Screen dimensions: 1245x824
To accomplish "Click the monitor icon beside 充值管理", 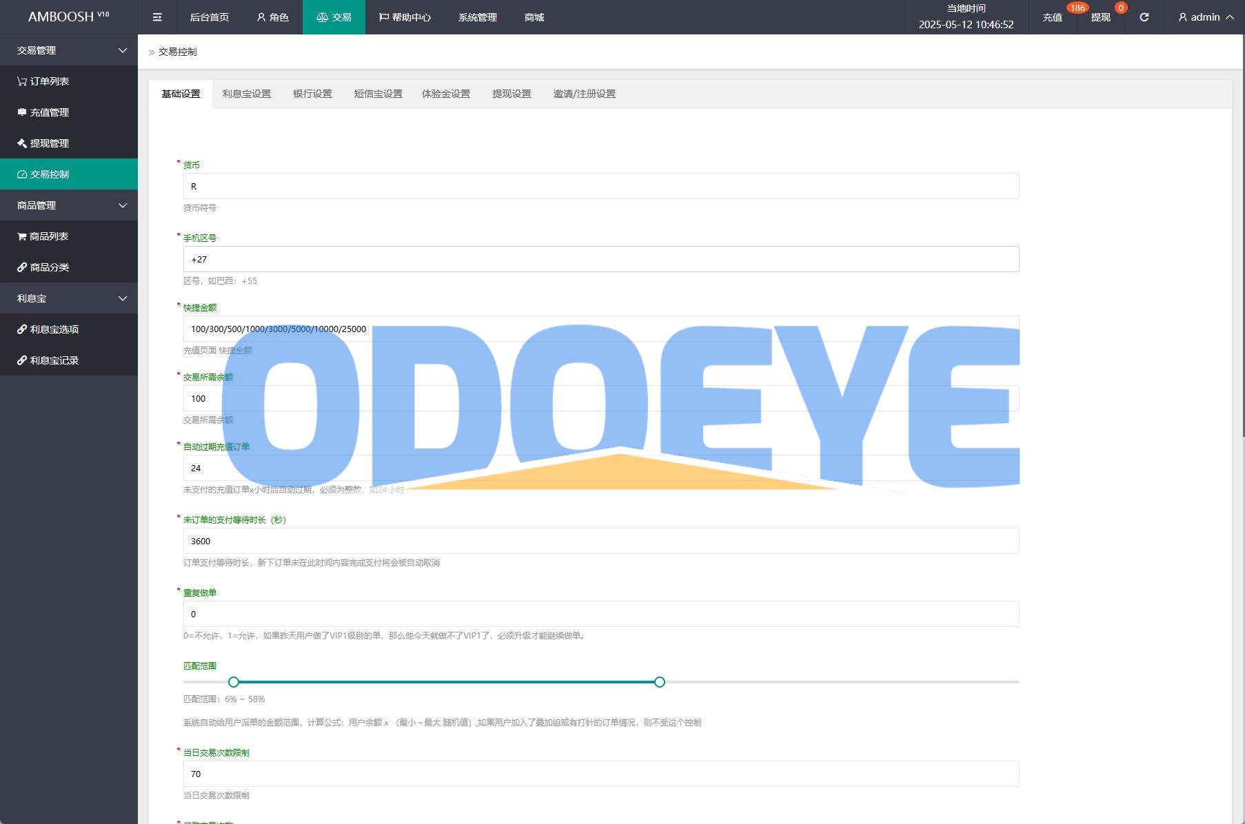I will click(x=22, y=112).
